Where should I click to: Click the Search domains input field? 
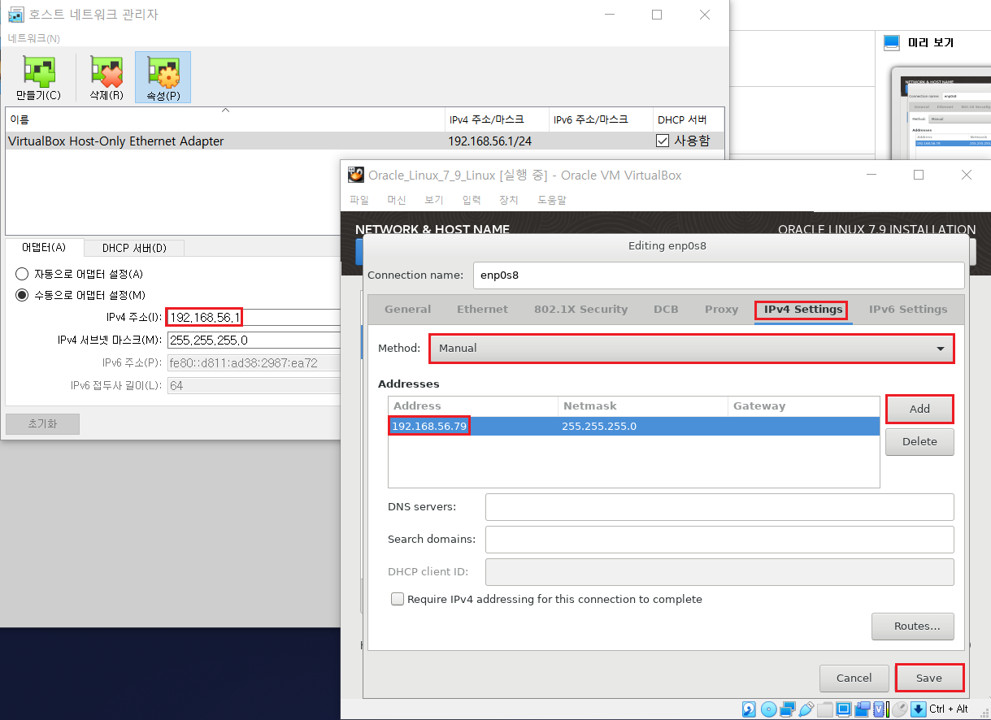tap(719, 539)
